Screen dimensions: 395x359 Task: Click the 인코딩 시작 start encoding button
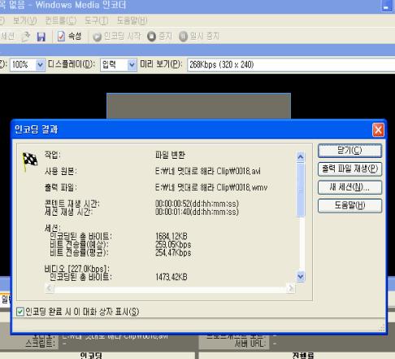[117, 37]
